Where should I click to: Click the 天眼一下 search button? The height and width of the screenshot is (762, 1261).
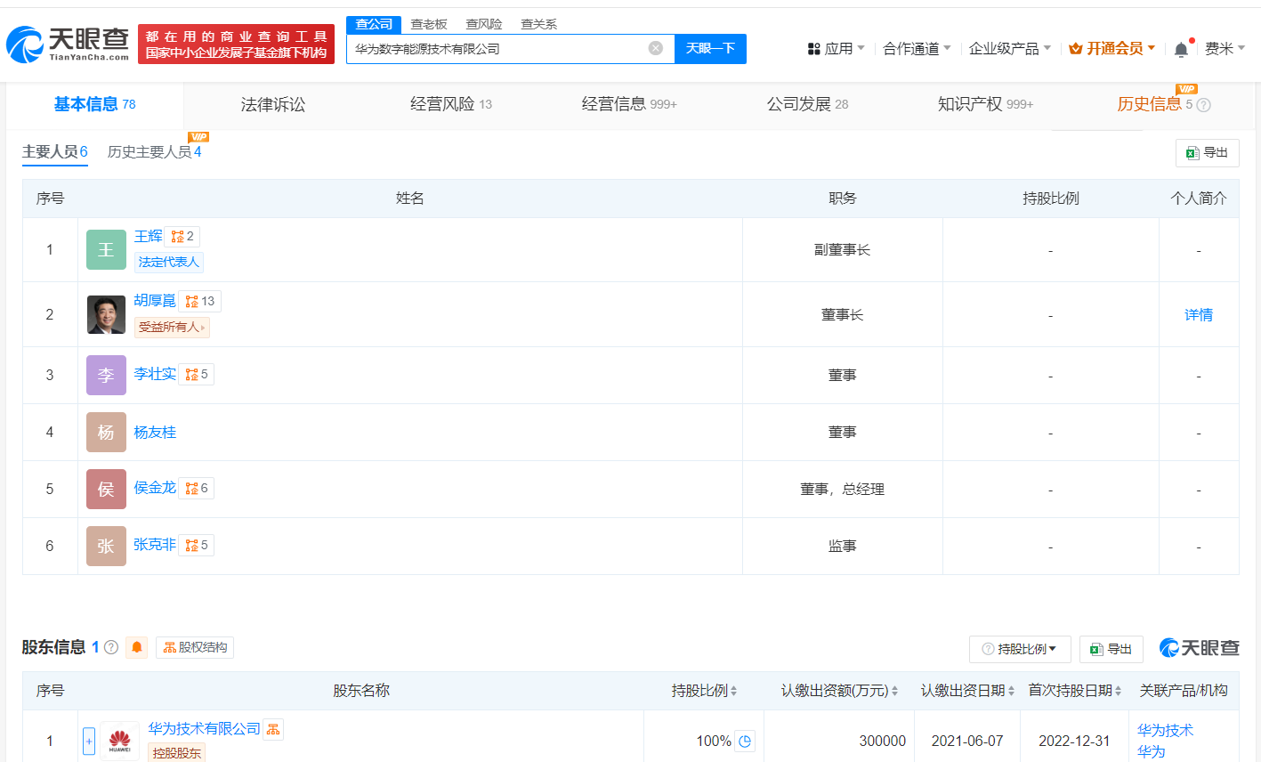pyautogui.click(x=710, y=49)
